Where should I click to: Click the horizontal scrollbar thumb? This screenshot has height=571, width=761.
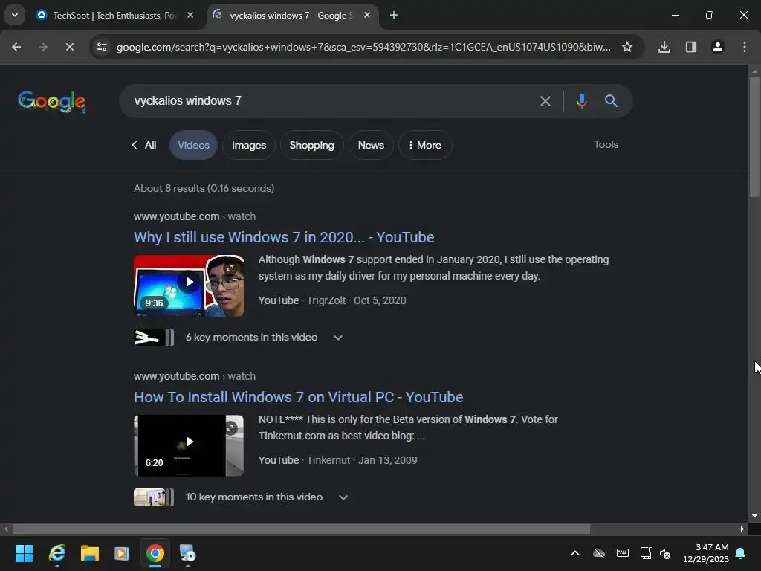tap(301, 529)
